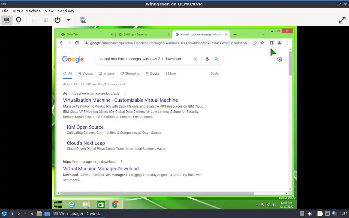
Task: Open Google search settings gear
Action: click(x=280, y=59)
